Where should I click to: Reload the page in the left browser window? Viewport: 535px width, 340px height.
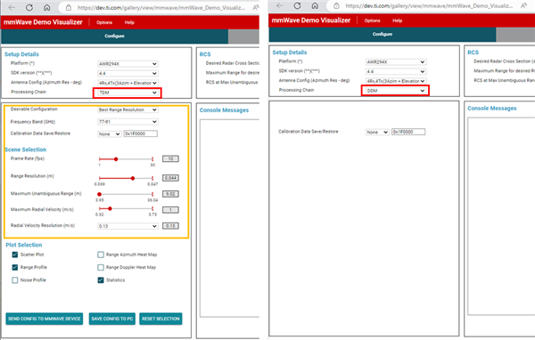tap(29, 7)
